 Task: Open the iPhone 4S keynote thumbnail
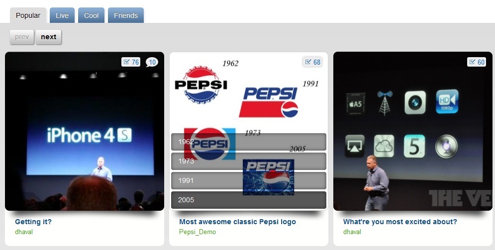[x=85, y=131]
